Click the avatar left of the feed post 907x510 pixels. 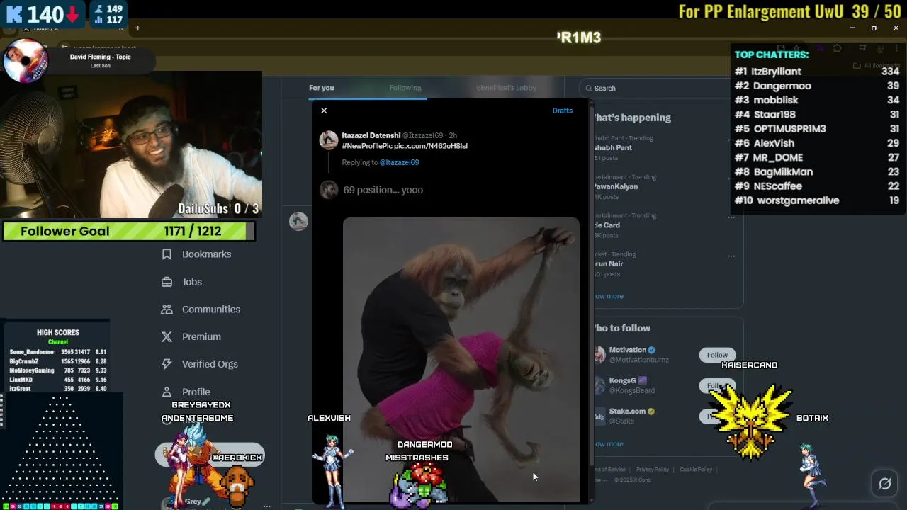coord(298,221)
